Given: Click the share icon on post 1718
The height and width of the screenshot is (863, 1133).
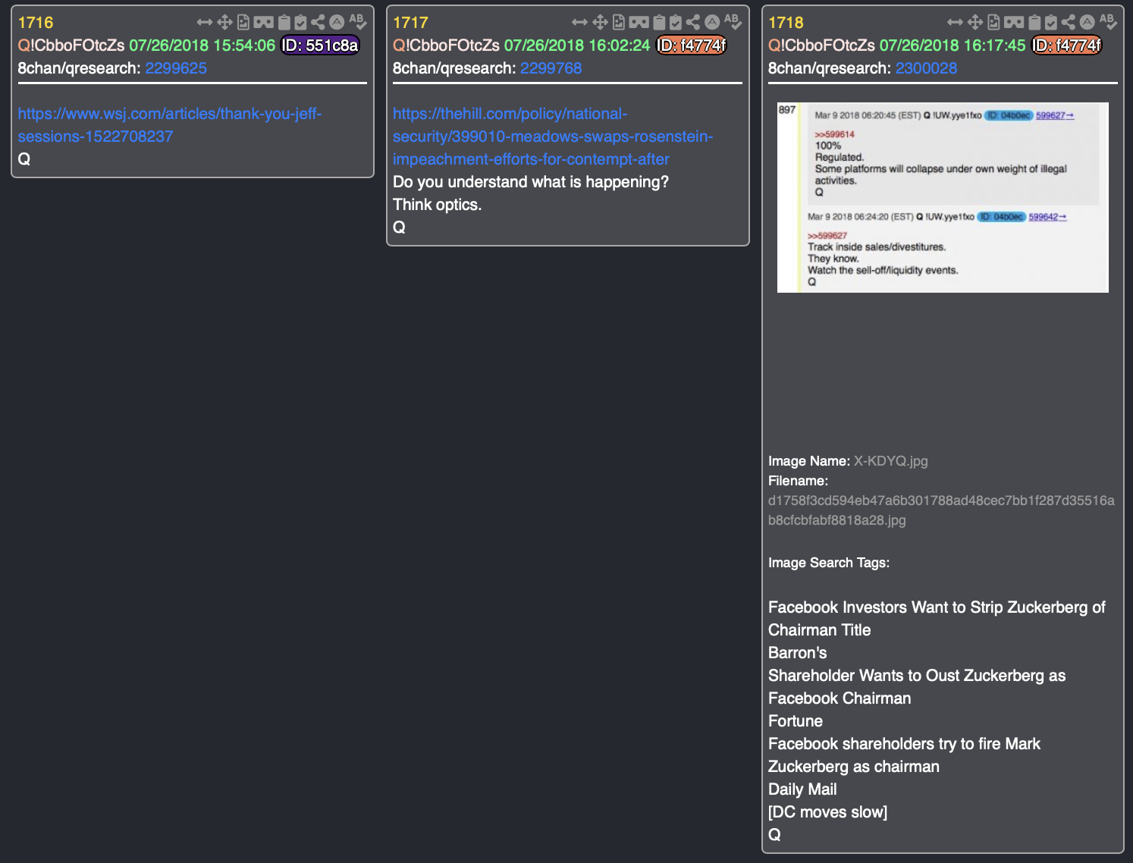Looking at the screenshot, I should coord(1069,23).
